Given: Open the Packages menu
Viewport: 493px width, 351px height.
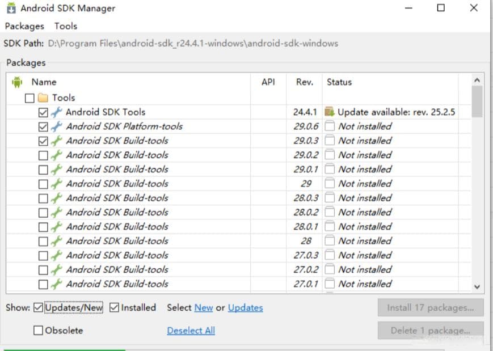Looking at the screenshot, I should pyautogui.click(x=24, y=26).
